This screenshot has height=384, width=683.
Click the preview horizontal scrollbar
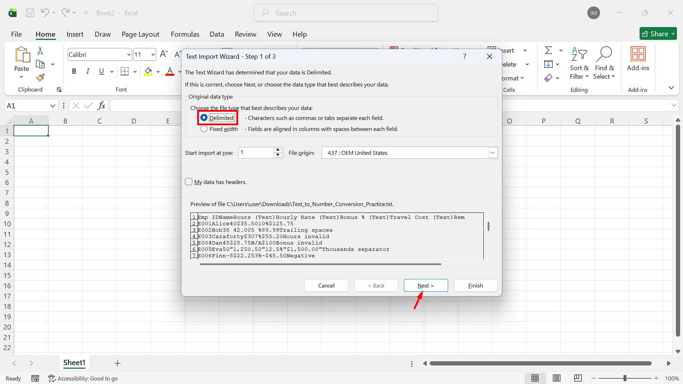coord(320,264)
